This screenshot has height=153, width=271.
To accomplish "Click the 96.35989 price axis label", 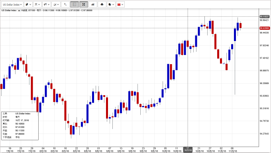I will point(264,83).
